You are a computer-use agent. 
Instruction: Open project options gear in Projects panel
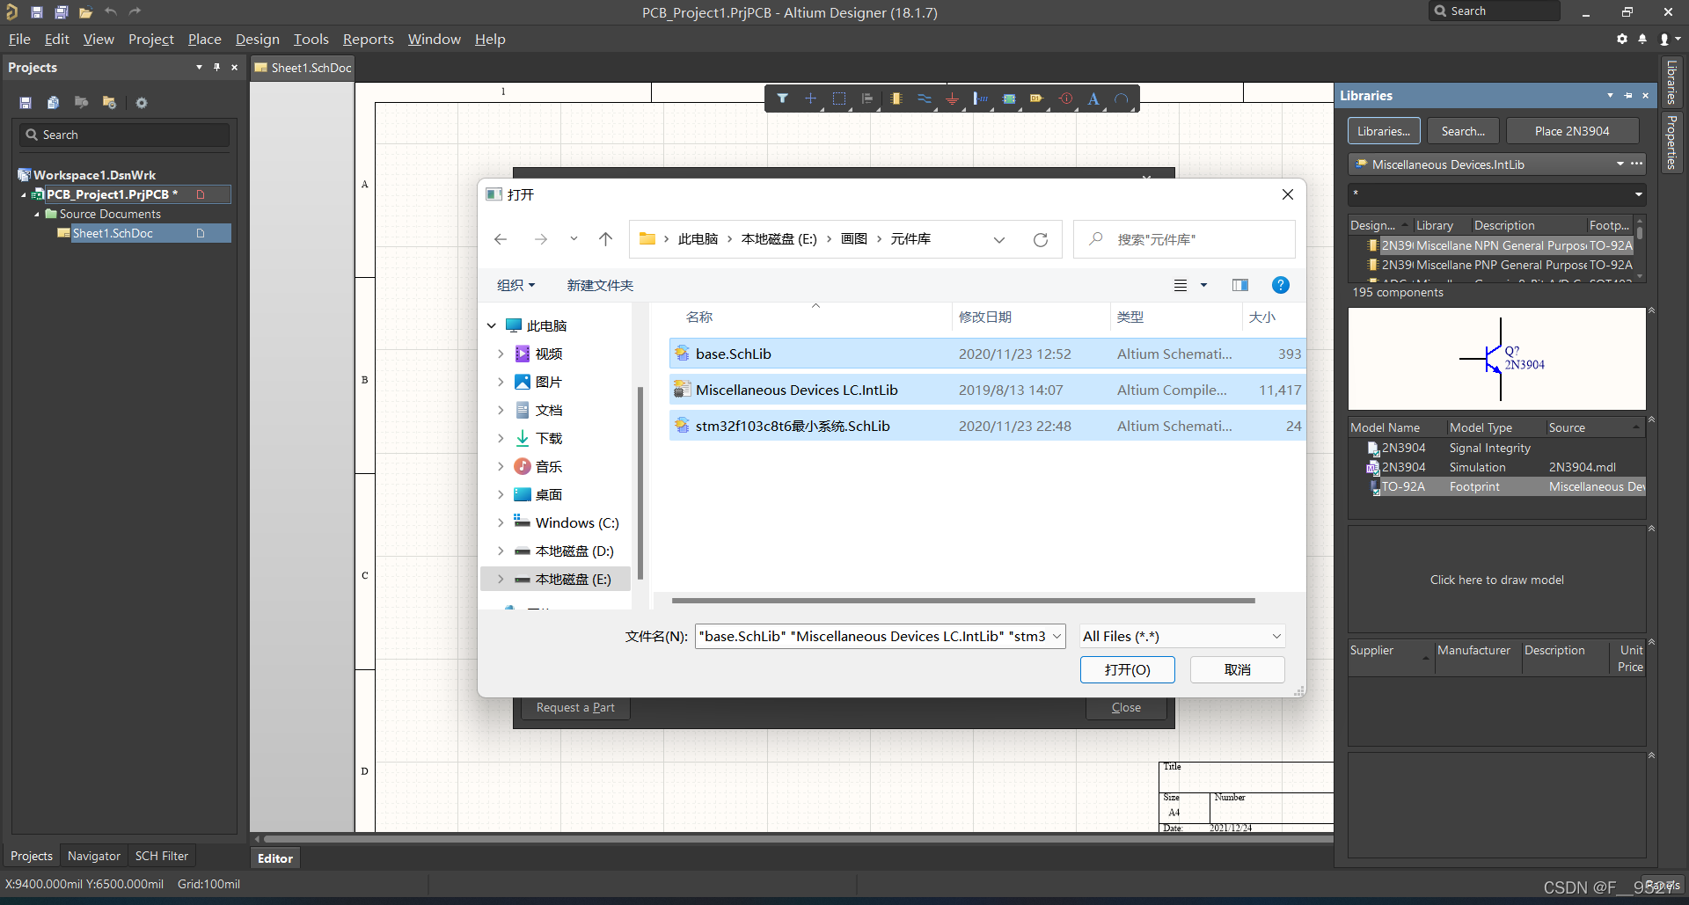(142, 103)
